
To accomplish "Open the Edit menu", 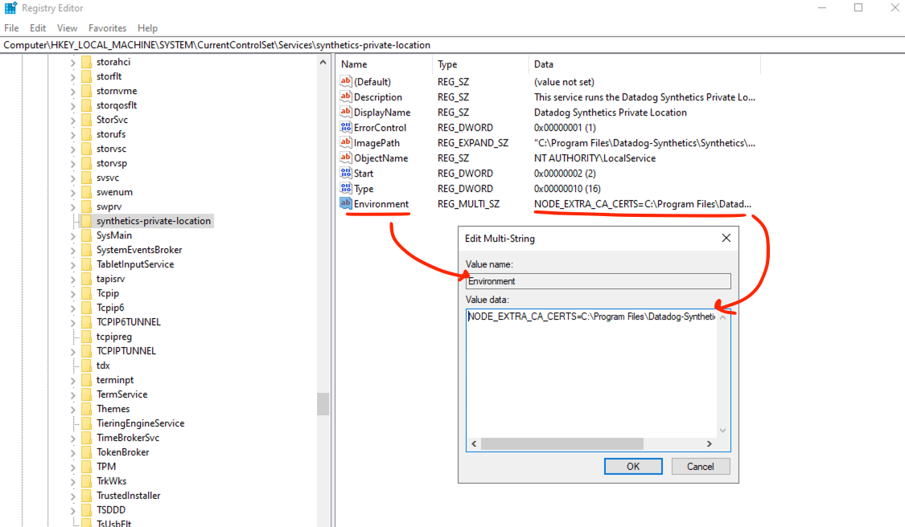I will pos(38,28).
